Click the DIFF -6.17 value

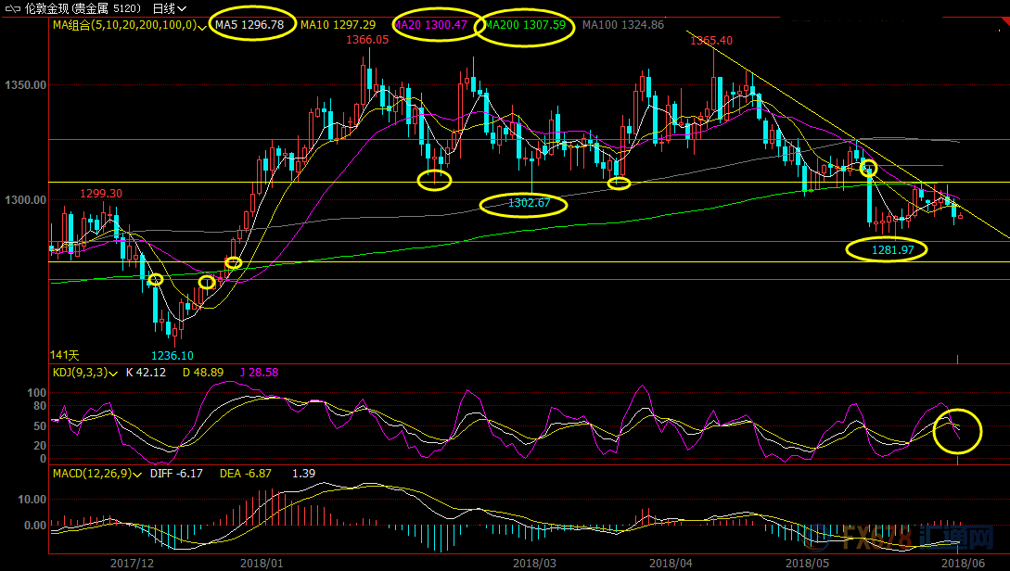(x=176, y=474)
